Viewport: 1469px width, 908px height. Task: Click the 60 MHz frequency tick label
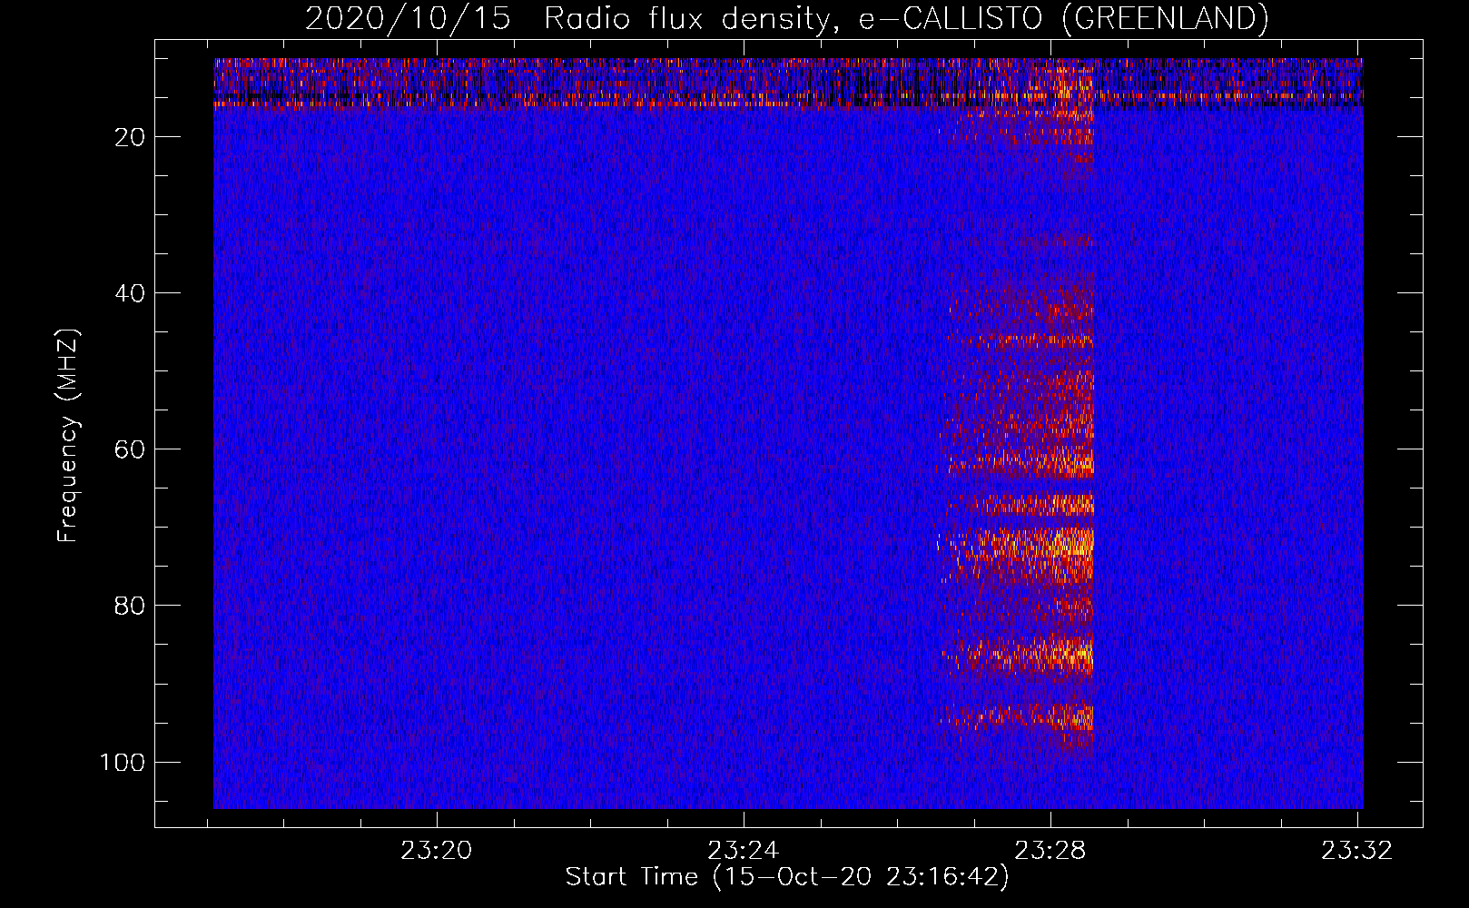130,449
